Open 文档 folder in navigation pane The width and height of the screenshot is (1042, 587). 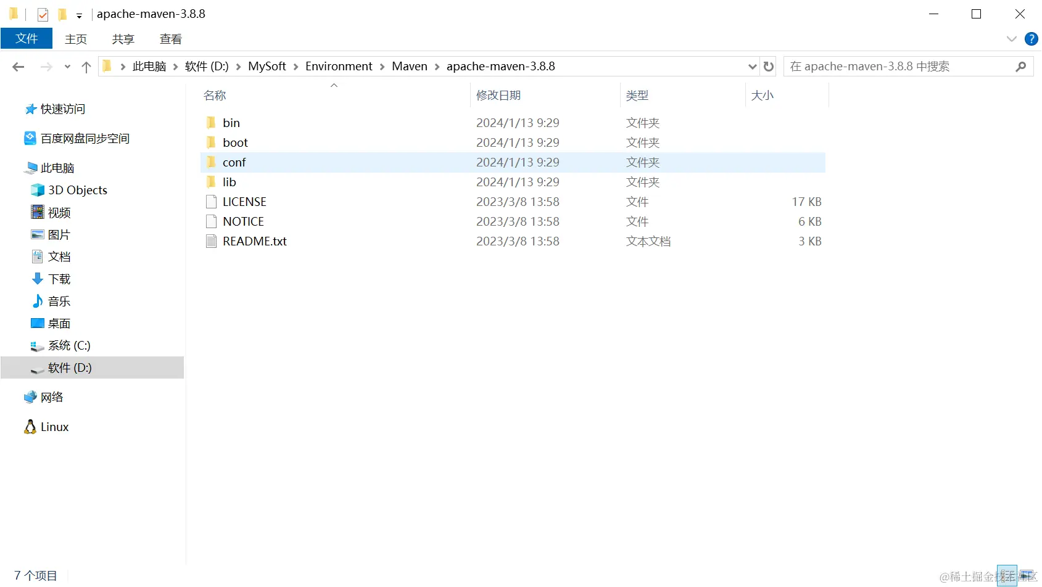(x=59, y=257)
